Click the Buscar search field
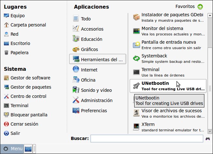This screenshot has width=213, height=154. pyautogui.click(x=146, y=138)
